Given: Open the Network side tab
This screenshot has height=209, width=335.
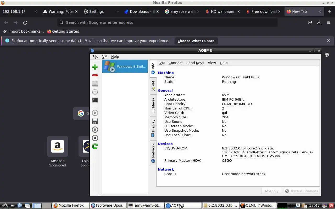Looking at the screenshot, I should (153, 153).
